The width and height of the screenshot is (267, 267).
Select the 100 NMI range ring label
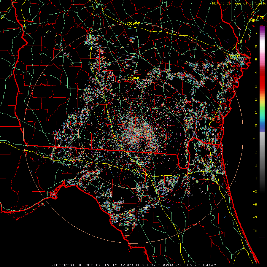[x=133, y=23]
